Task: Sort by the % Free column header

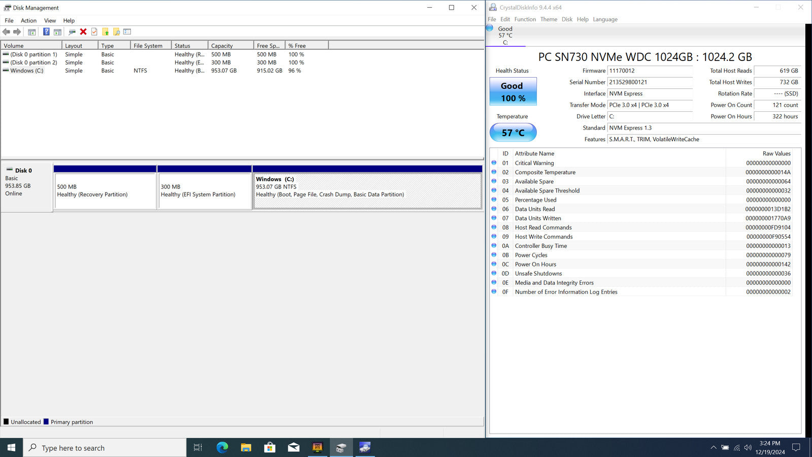Action: 307,46
